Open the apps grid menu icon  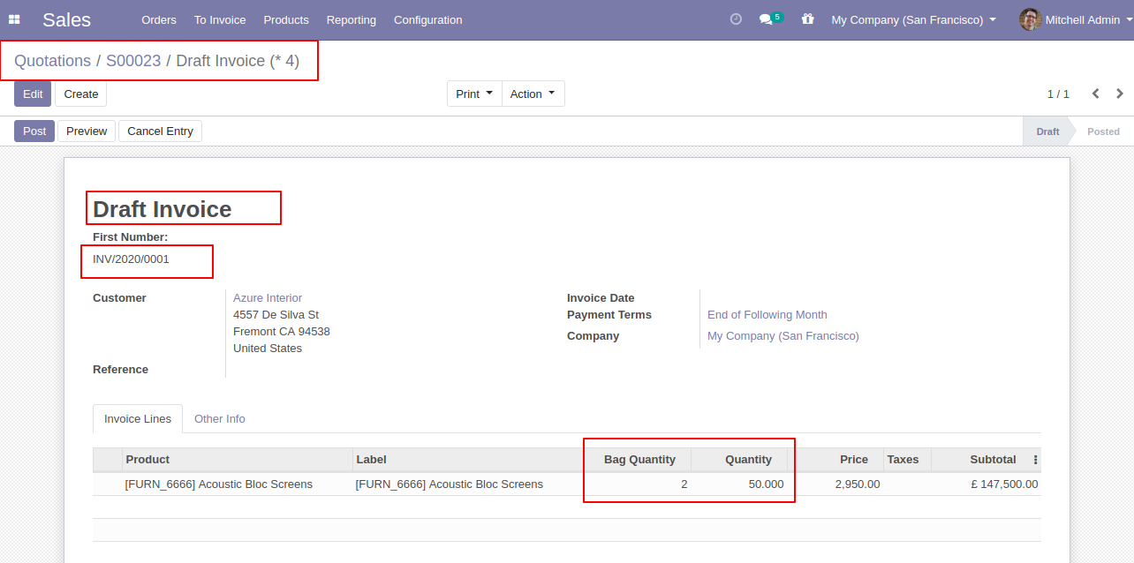tap(14, 19)
